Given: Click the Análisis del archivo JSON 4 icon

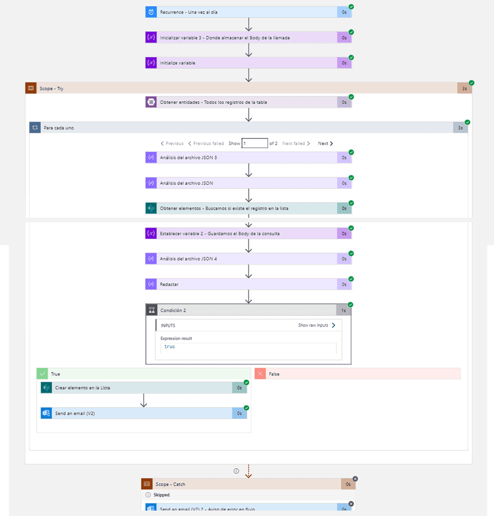Looking at the screenshot, I should click(151, 258).
